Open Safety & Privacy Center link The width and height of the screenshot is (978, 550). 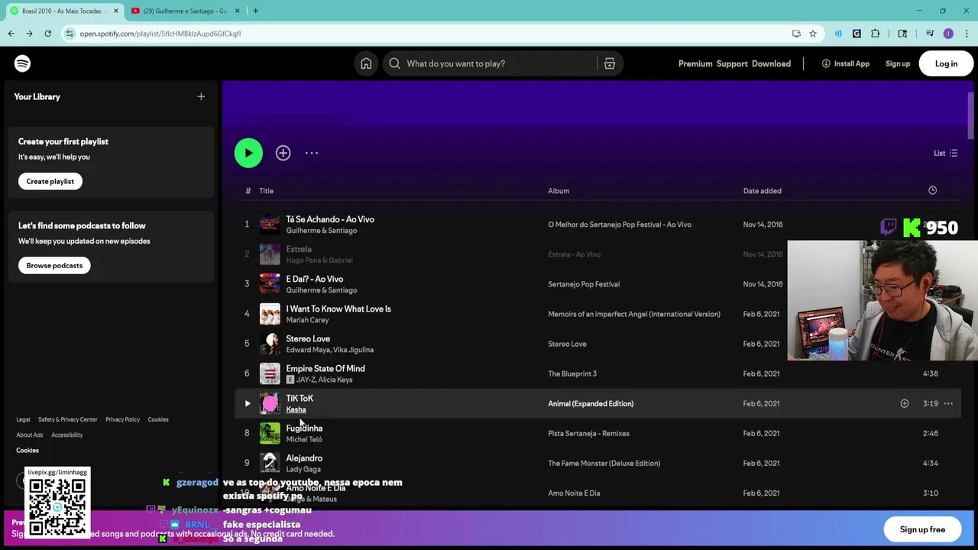[68, 419]
